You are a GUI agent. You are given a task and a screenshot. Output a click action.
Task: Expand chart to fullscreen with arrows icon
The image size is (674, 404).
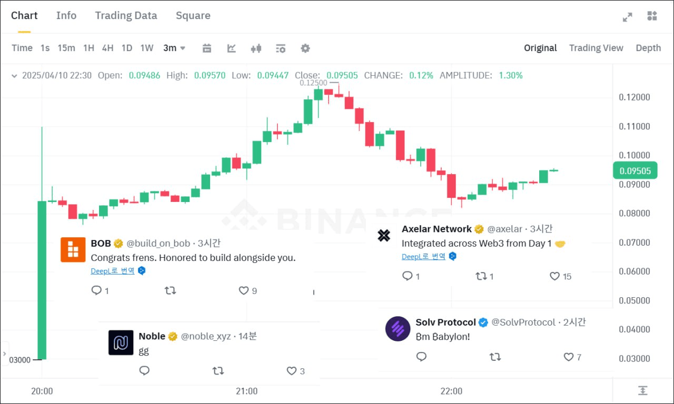pos(627,17)
